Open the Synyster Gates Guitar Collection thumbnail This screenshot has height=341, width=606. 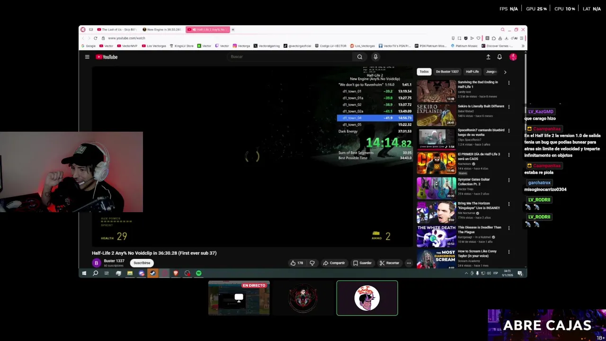[436, 188]
